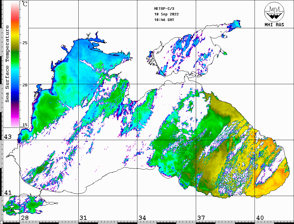
Task: Click the 15 value on temperature scale
Action: [x=25, y=125]
